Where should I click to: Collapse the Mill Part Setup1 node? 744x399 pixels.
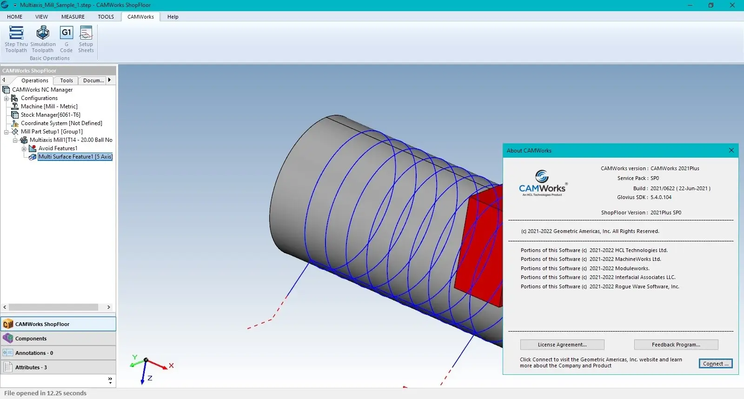click(7, 132)
